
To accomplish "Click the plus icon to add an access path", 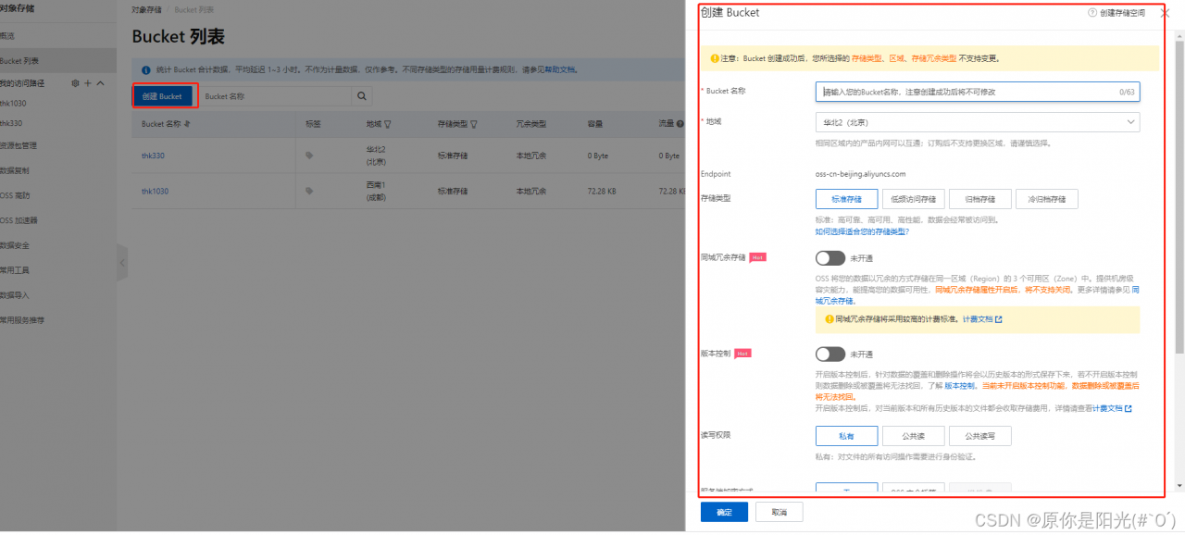I will tap(87, 84).
